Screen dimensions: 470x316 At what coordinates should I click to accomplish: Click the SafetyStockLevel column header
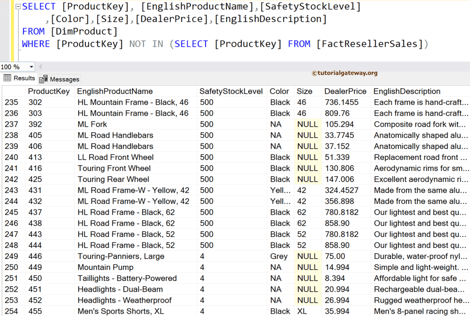tap(232, 91)
